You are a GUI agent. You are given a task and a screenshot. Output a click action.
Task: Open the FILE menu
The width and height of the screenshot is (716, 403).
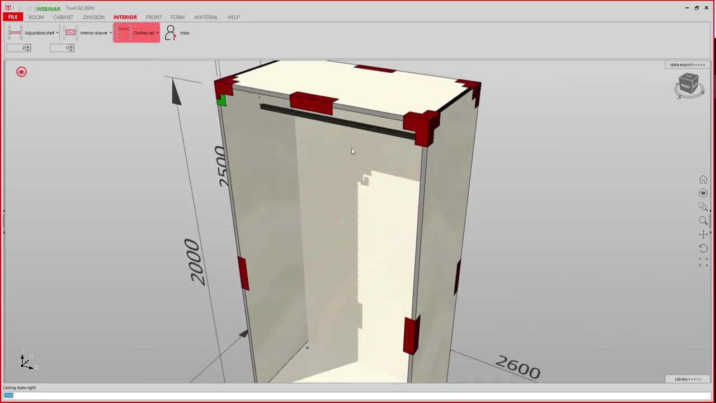click(x=13, y=17)
